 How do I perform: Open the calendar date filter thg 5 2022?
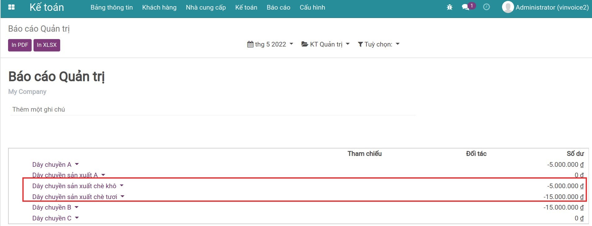[x=270, y=44]
